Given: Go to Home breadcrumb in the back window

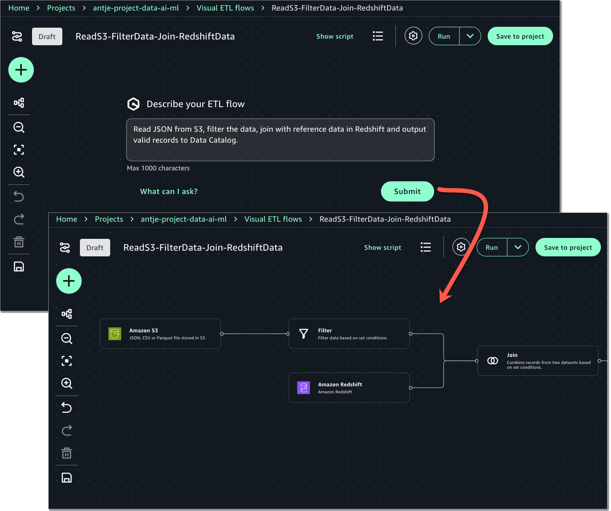Looking at the screenshot, I should coord(19,8).
